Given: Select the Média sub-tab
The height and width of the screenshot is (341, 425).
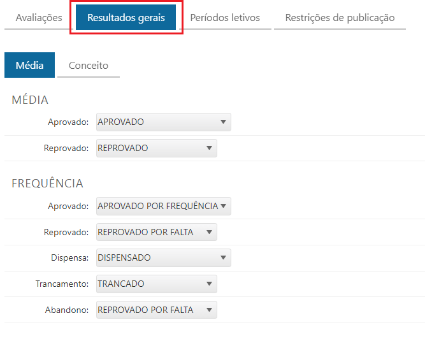Looking at the screenshot, I should pyautogui.click(x=29, y=65).
